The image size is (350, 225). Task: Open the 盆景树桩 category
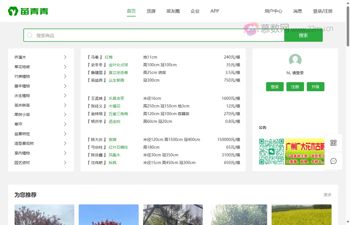(x=22, y=134)
